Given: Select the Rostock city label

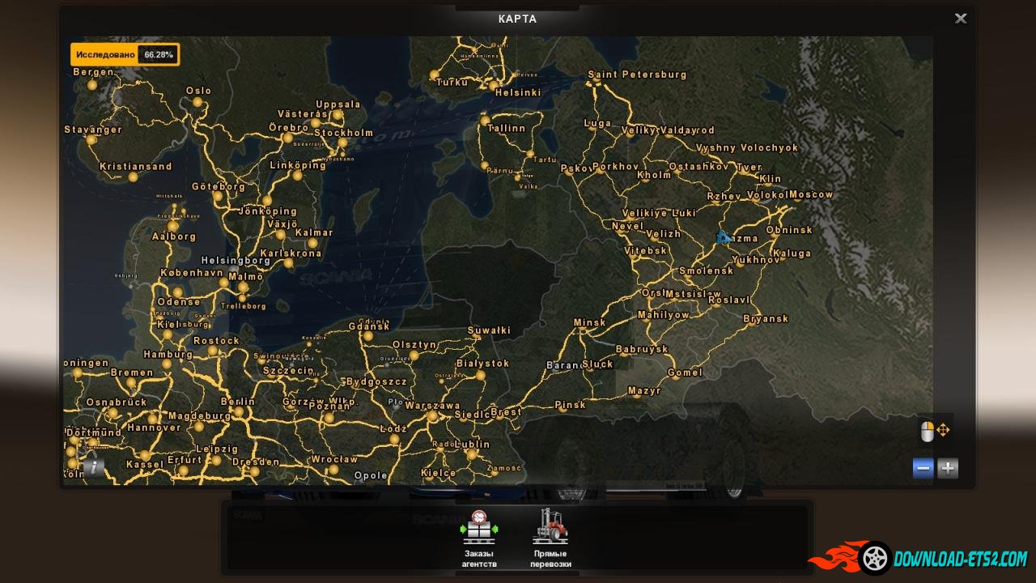Looking at the screenshot, I should (216, 341).
